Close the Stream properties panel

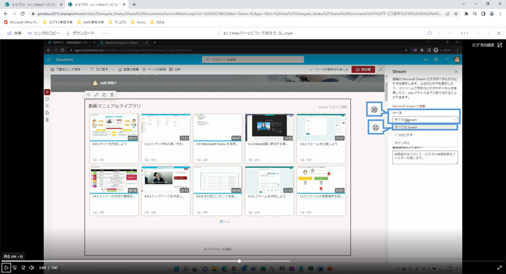point(456,72)
